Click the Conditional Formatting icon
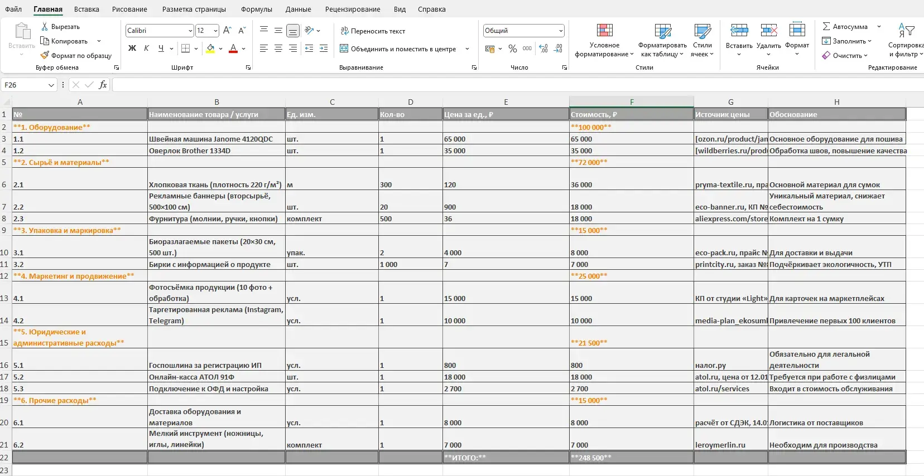 click(x=604, y=31)
